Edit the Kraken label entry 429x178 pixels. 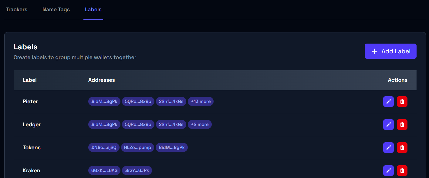point(388,170)
